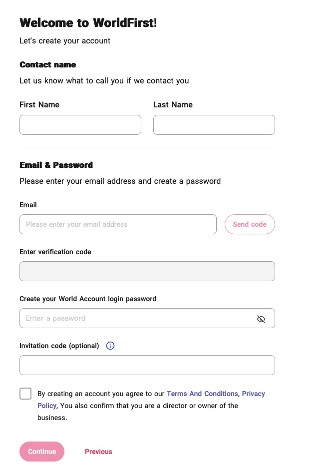Click the Enter verification code field

147,271
